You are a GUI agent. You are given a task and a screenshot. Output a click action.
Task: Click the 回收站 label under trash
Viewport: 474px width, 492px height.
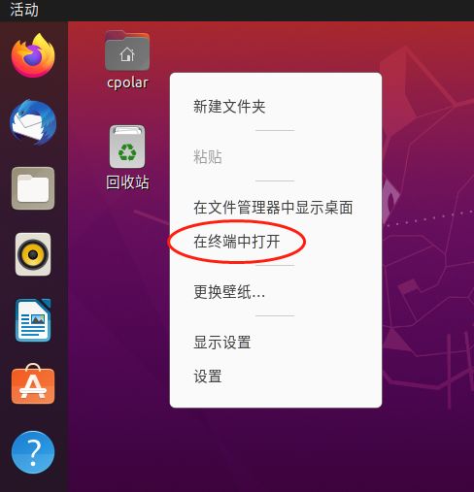[127, 181]
